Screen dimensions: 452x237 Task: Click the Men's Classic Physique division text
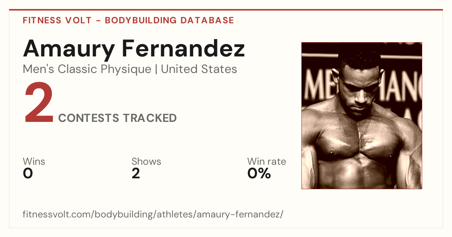(87, 69)
